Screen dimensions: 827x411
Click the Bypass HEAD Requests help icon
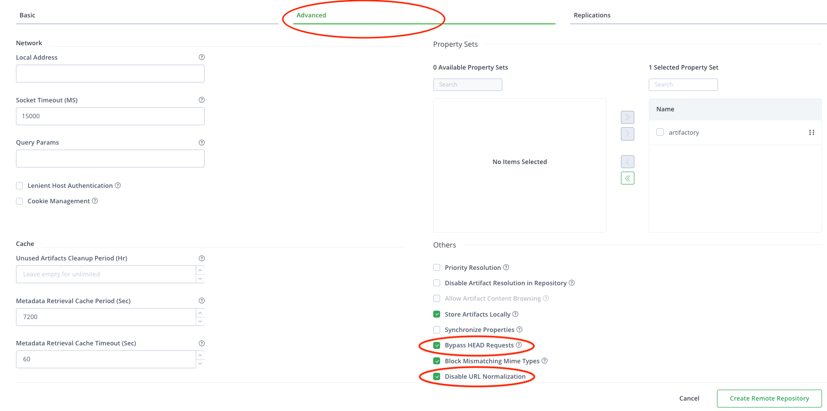[519, 345]
